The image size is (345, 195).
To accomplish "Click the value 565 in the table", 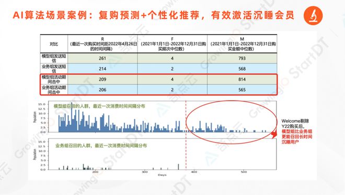I will [242, 90].
